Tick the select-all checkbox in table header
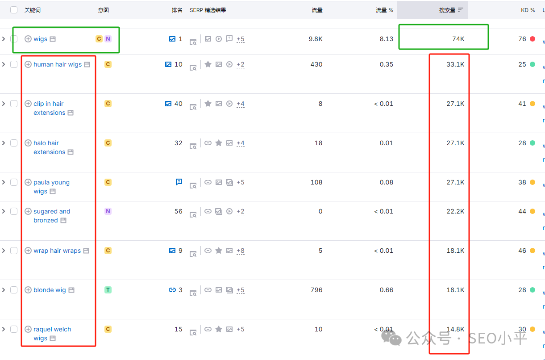The width and height of the screenshot is (545, 360). click(x=14, y=10)
